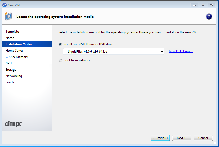Select the Installation Media step
The width and height of the screenshot is (219, 147).
[x=19, y=44]
